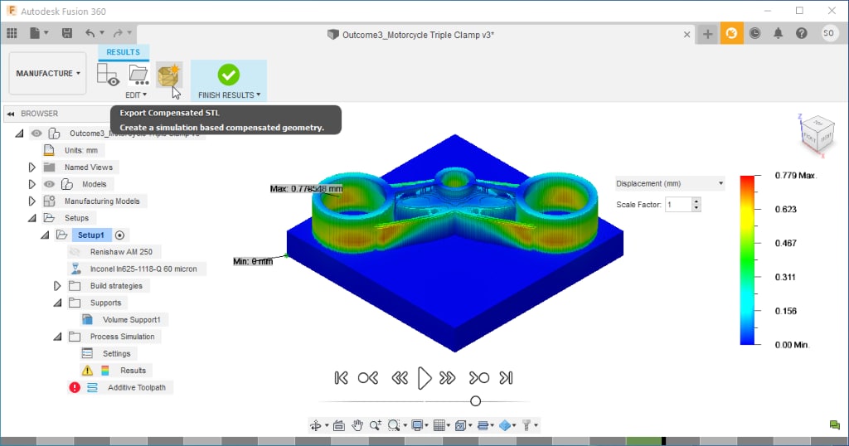
Task: Collapse the BROWSER panel
Action: (x=10, y=114)
